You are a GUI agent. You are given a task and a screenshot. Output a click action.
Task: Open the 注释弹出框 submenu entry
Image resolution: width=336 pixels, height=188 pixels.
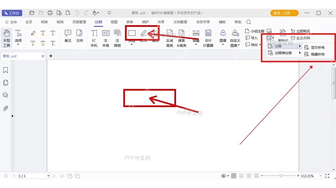(284, 53)
